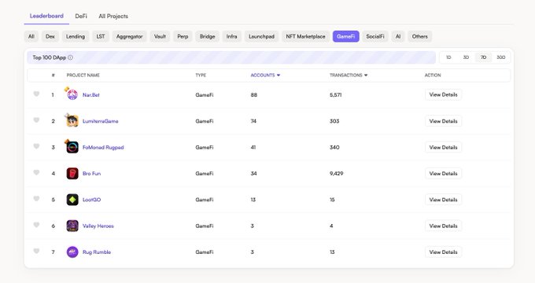Click the FoMonad Rugged project logo

(x=72, y=147)
